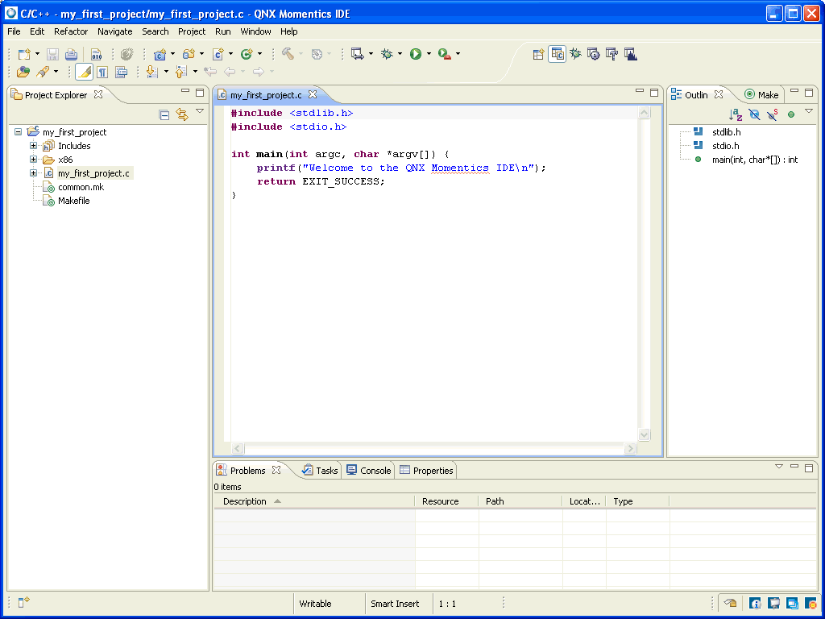This screenshot has width=825, height=619.
Task: Toggle Link with Editor in Project Explorer
Action: (x=181, y=114)
